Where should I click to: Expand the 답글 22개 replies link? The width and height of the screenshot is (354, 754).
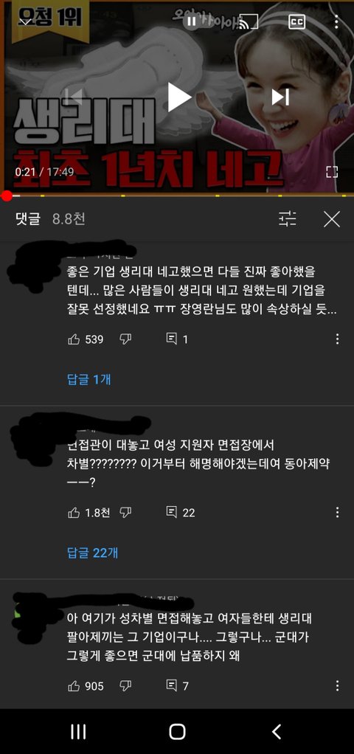[x=92, y=553]
